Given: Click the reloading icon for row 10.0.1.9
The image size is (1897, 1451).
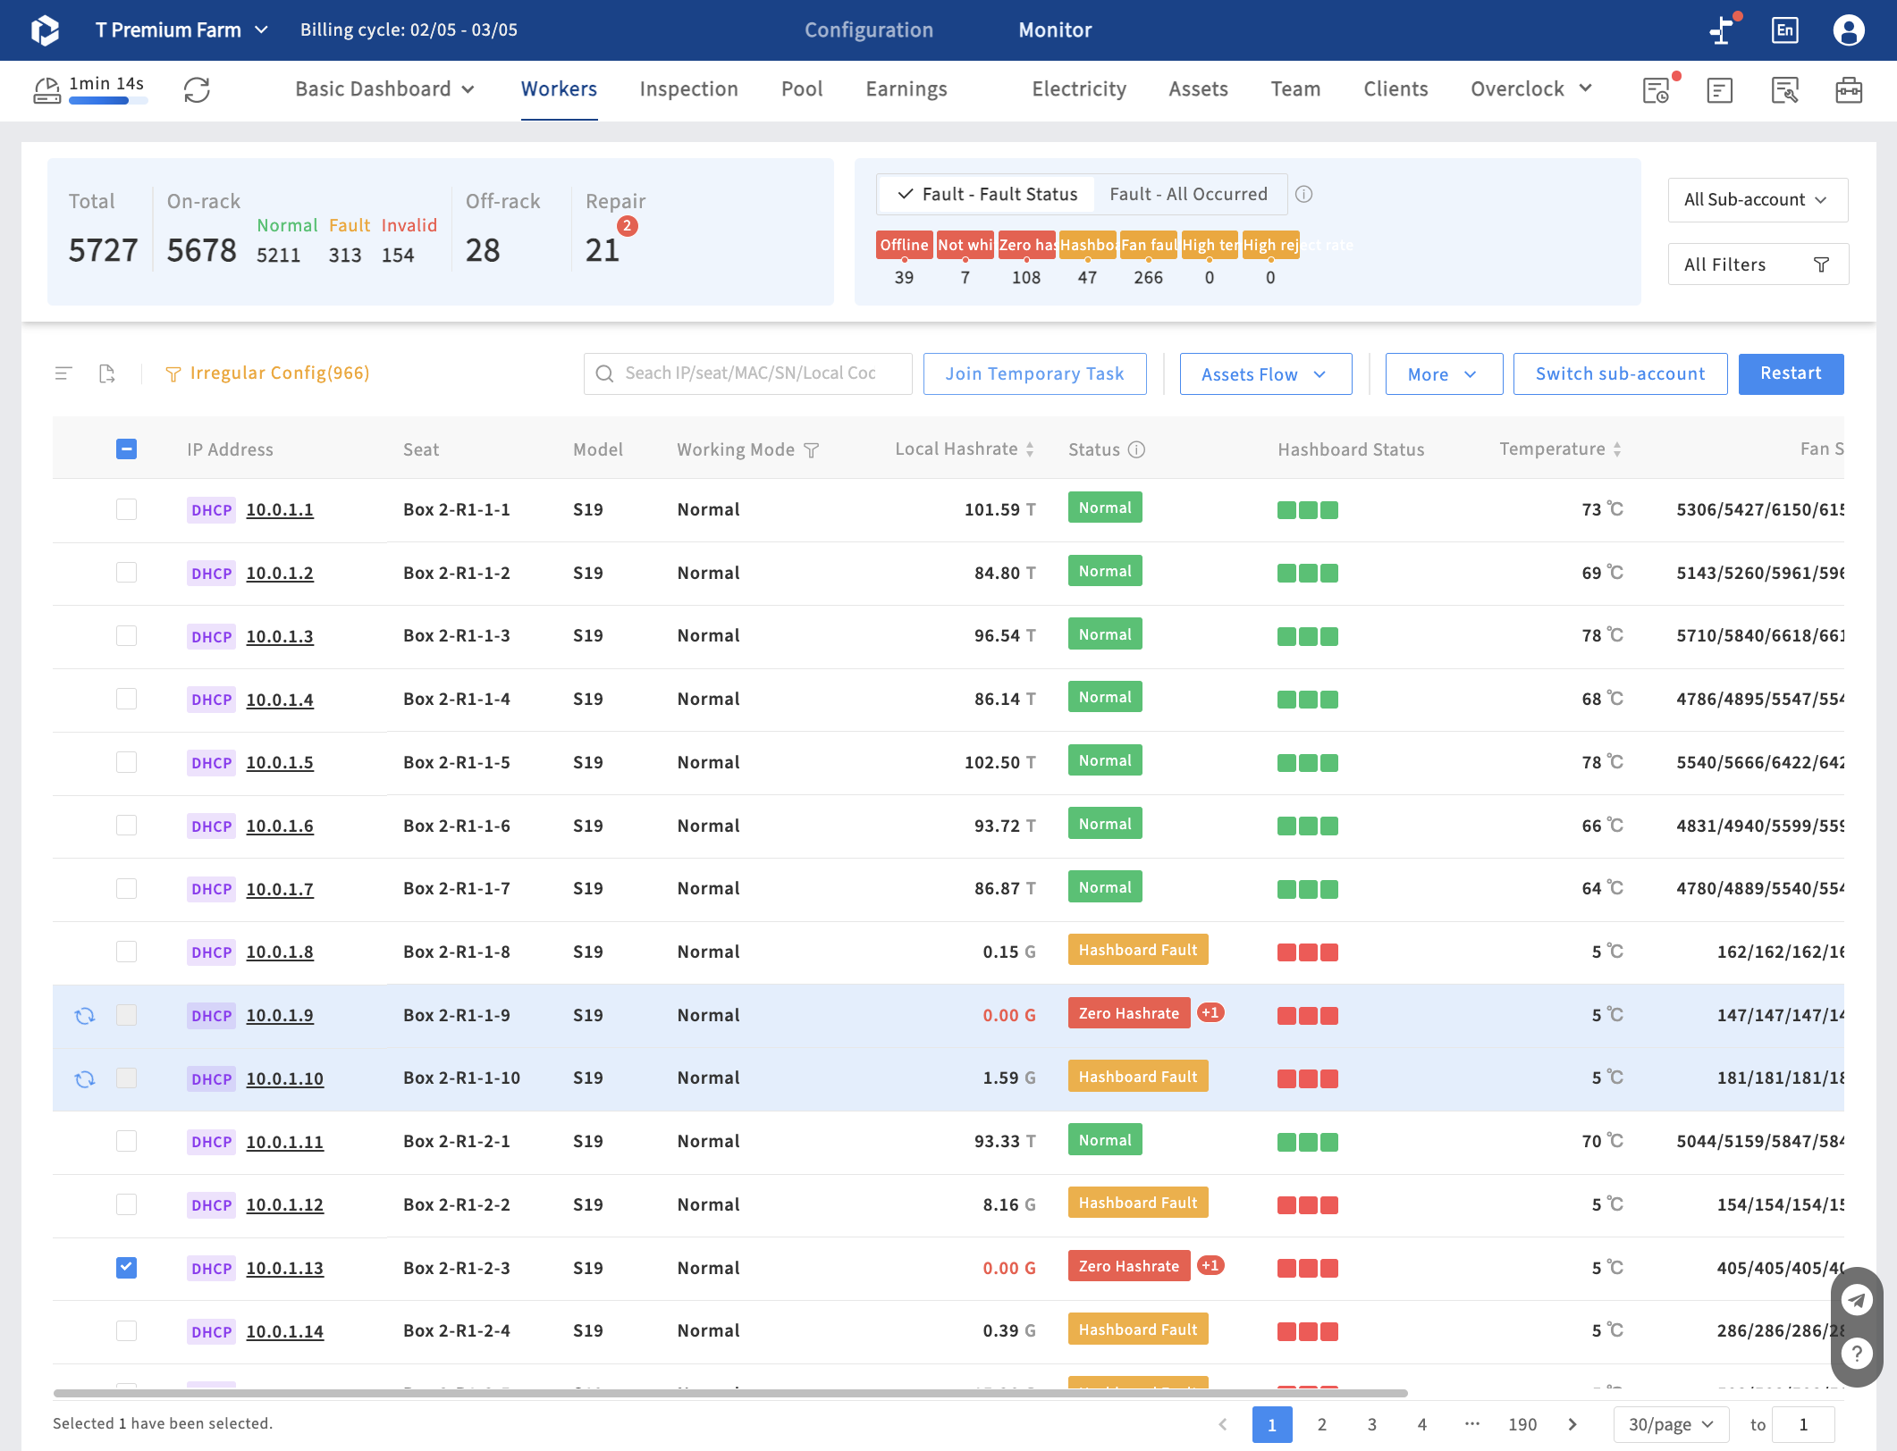Looking at the screenshot, I should click(85, 1015).
